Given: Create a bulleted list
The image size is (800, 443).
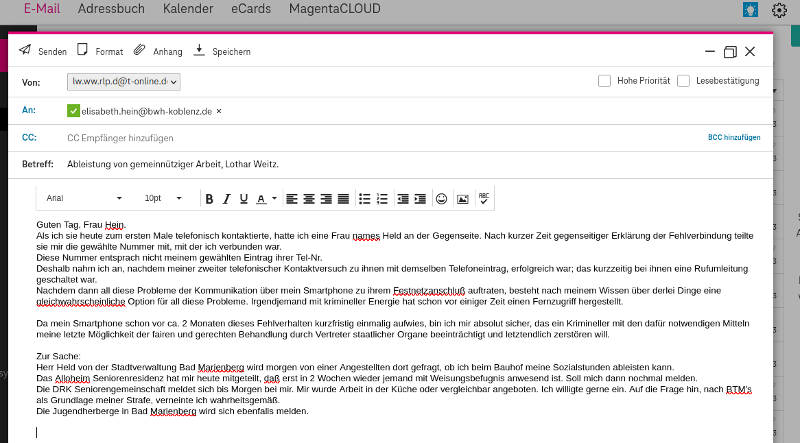Looking at the screenshot, I should (x=364, y=199).
